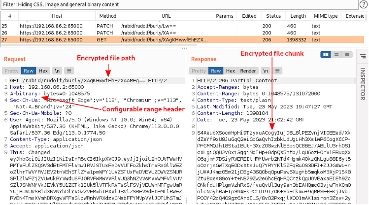Click the filter help question mark icon

[x=363, y=4]
